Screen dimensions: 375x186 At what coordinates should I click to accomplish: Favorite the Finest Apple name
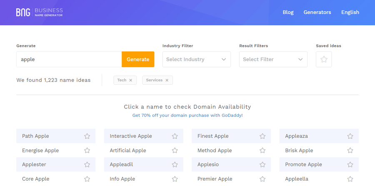(x=262, y=136)
